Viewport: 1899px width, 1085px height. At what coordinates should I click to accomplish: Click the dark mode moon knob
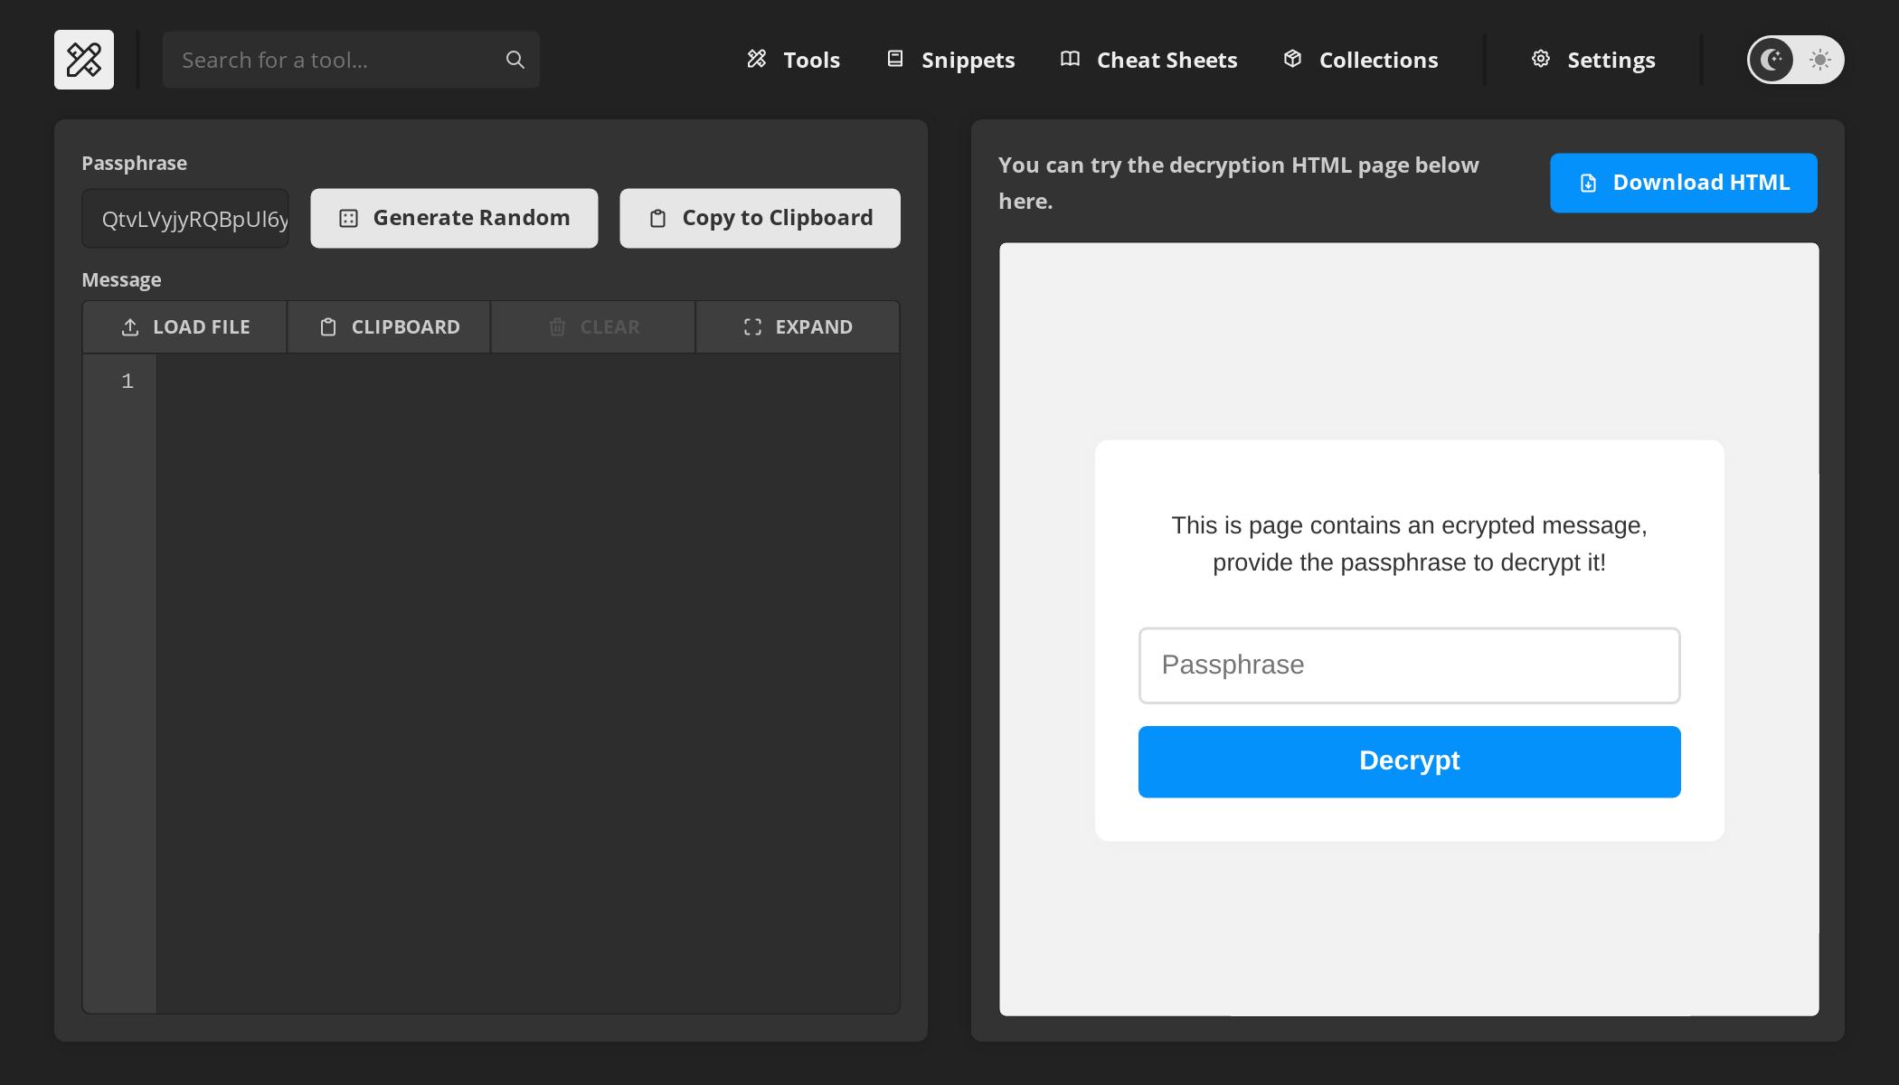click(1771, 60)
